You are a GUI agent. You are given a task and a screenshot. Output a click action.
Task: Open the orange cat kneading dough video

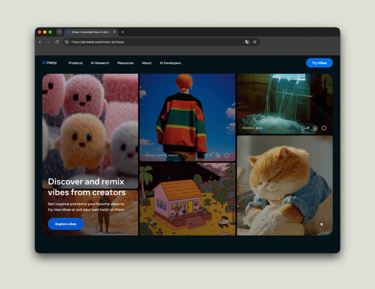point(285,185)
